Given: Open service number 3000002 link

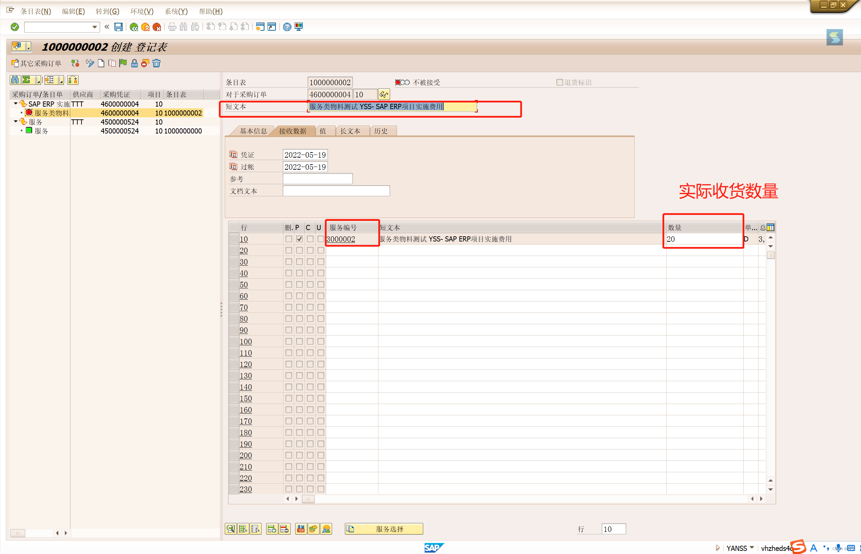Looking at the screenshot, I should [x=341, y=239].
